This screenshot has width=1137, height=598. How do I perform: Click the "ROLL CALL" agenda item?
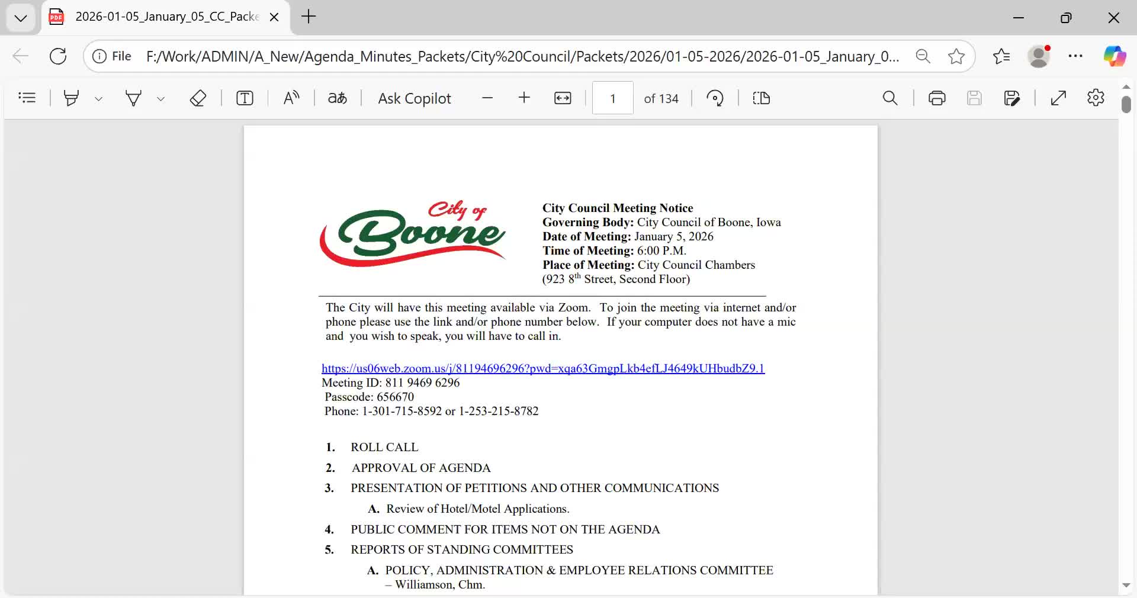pyautogui.click(x=384, y=447)
